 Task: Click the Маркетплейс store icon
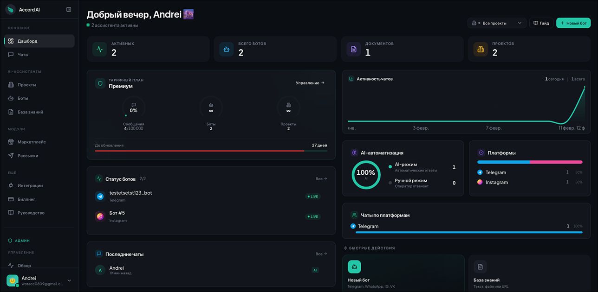[11, 142]
